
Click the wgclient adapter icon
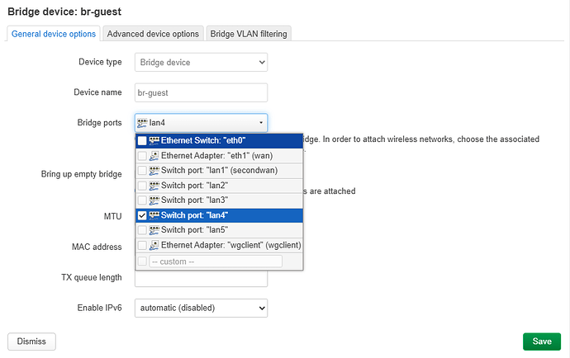tap(154, 245)
